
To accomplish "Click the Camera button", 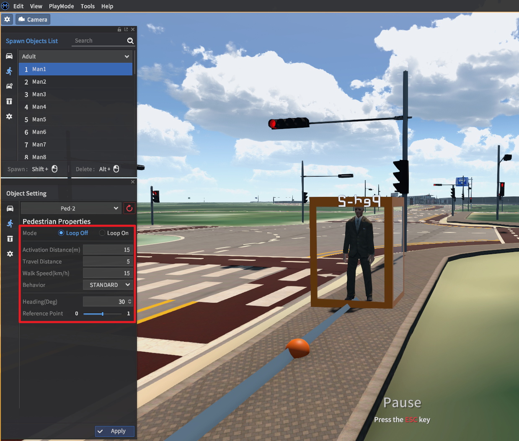I will click(33, 20).
